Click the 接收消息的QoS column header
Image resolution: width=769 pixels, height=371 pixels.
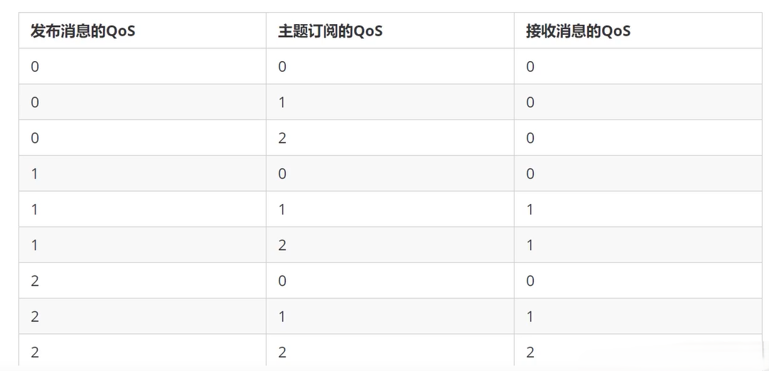[638, 31]
